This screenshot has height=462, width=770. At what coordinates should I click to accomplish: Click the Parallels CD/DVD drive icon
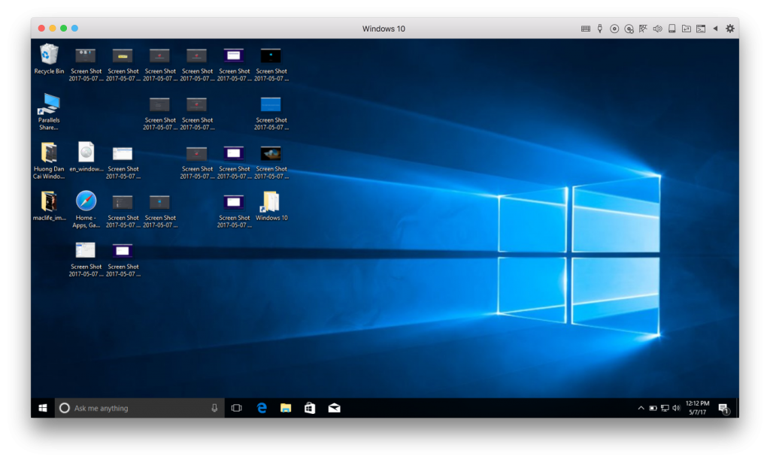(x=614, y=28)
